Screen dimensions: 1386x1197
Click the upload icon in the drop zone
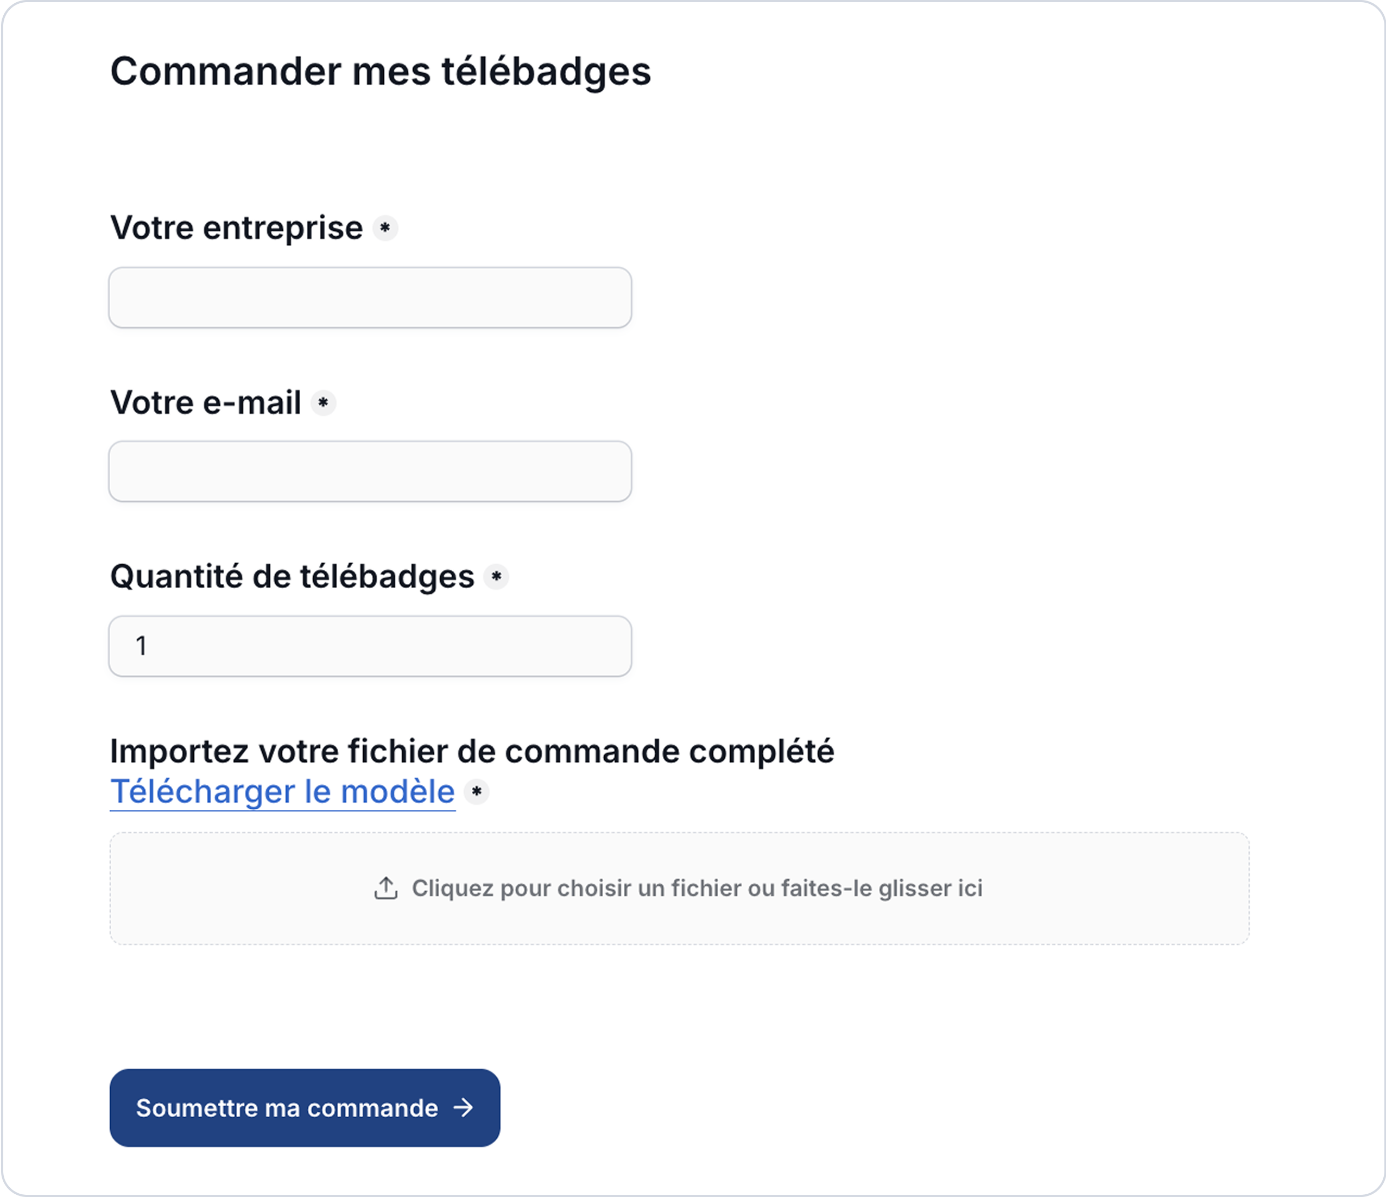point(385,889)
